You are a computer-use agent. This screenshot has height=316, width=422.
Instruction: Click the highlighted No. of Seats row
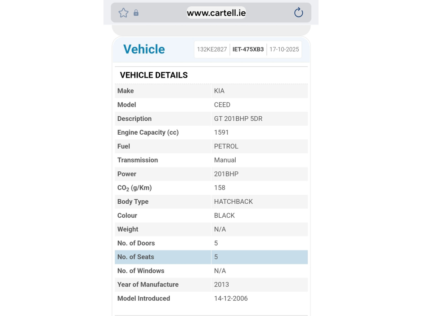pos(211,257)
